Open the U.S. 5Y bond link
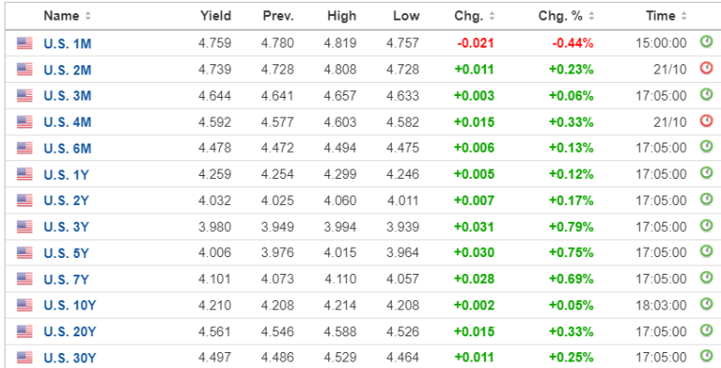 tap(66, 253)
